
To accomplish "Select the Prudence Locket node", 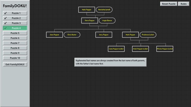I will pyautogui.click(x=148, y=35).
